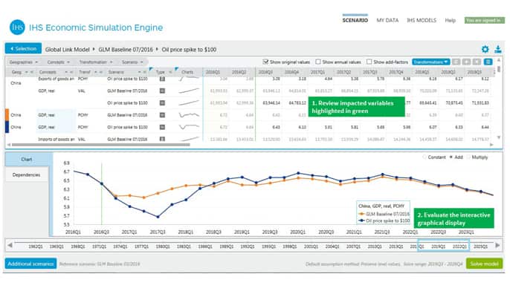Open the Geographies filter dropdown
The image size is (510, 297).
point(24,62)
